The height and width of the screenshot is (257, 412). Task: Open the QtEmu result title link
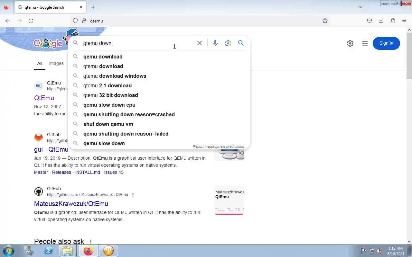[44, 98]
